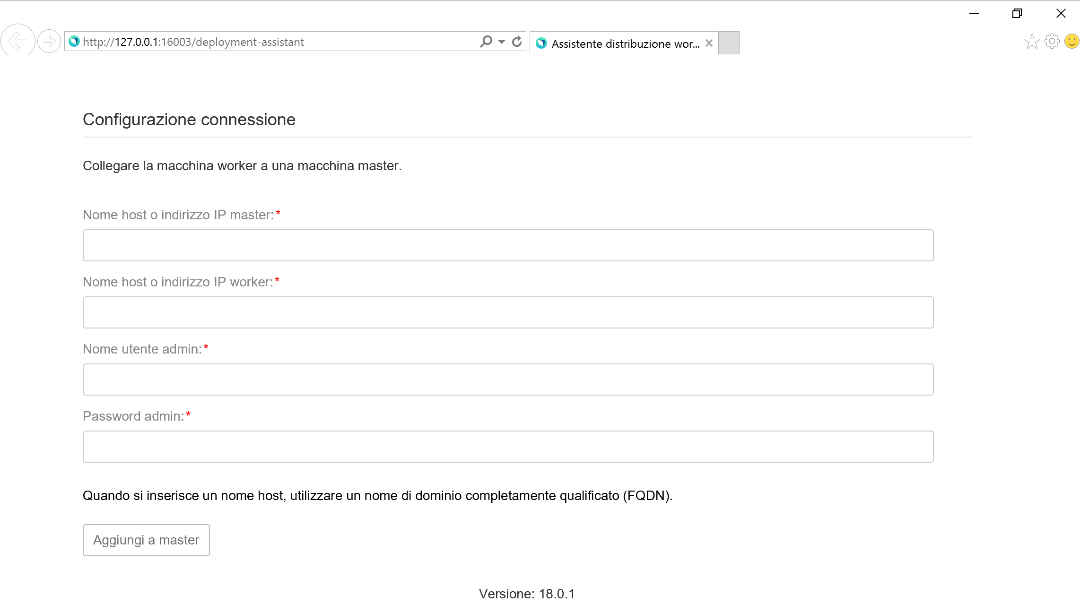Go back using browser back arrow
The height and width of the screenshot is (613, 1080).
18,41
